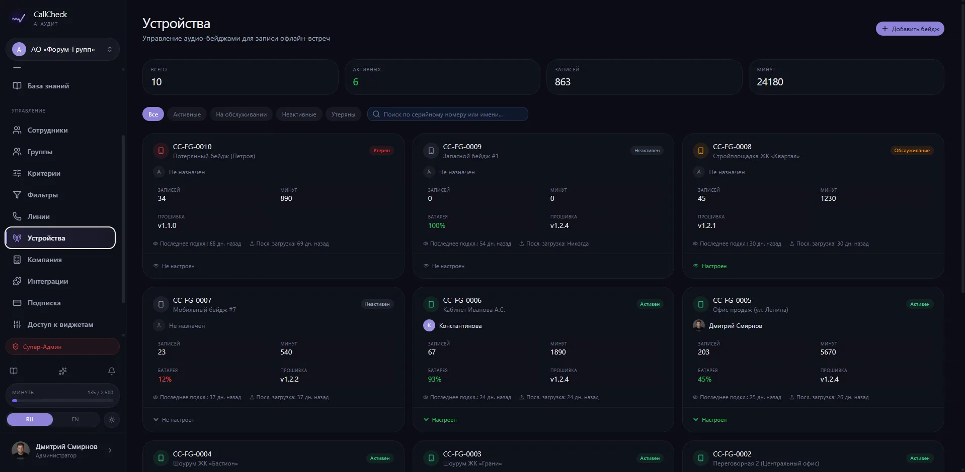Click Дмитрий Смирнов avatar on CC-FG-0005 card
The height and width of the screenshot is (472, 965).
(699, 325)
